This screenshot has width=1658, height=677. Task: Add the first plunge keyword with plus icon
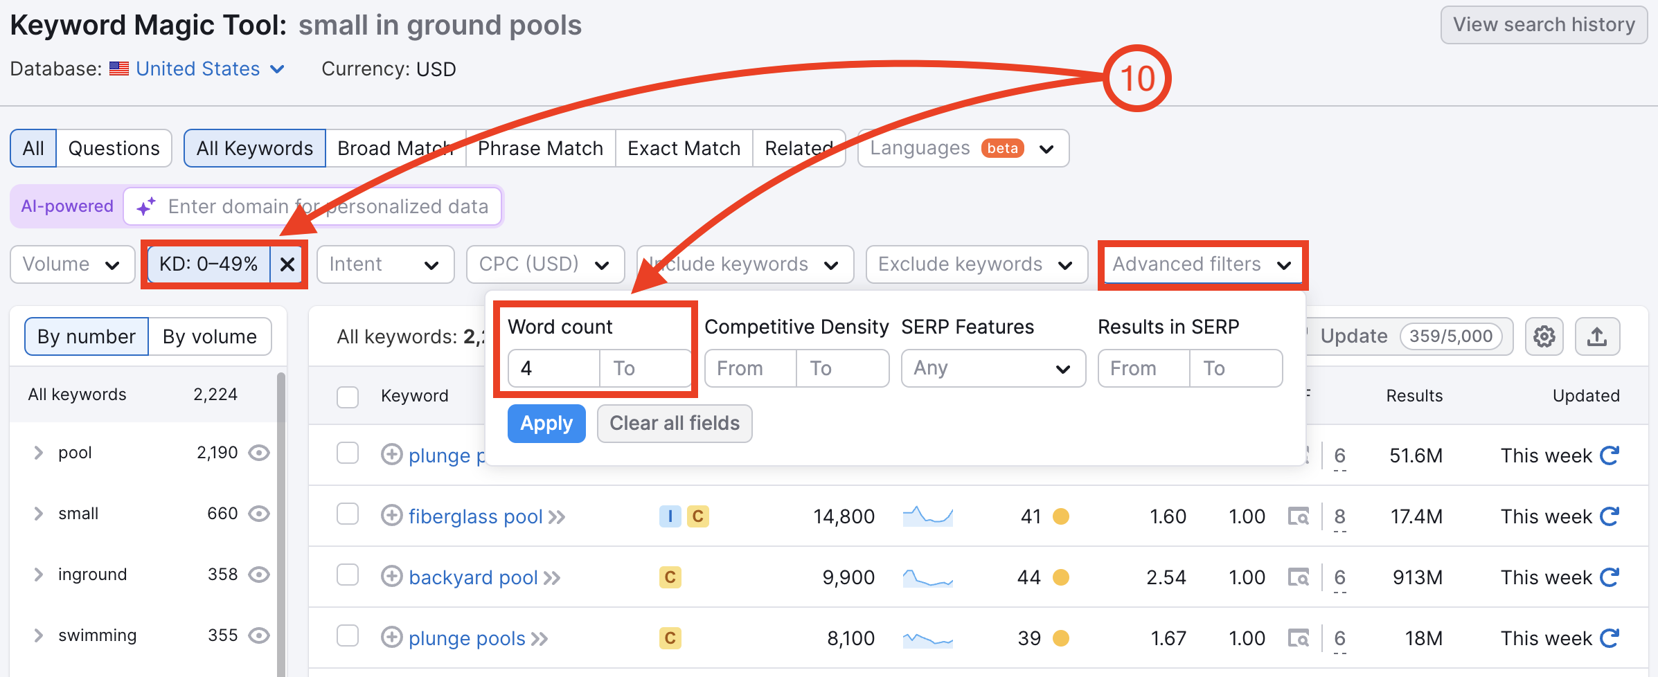[x=392, y=455]
